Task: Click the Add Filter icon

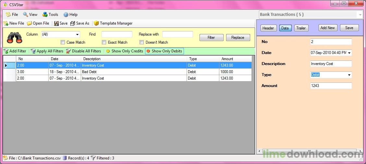Action: click(6, 51)
